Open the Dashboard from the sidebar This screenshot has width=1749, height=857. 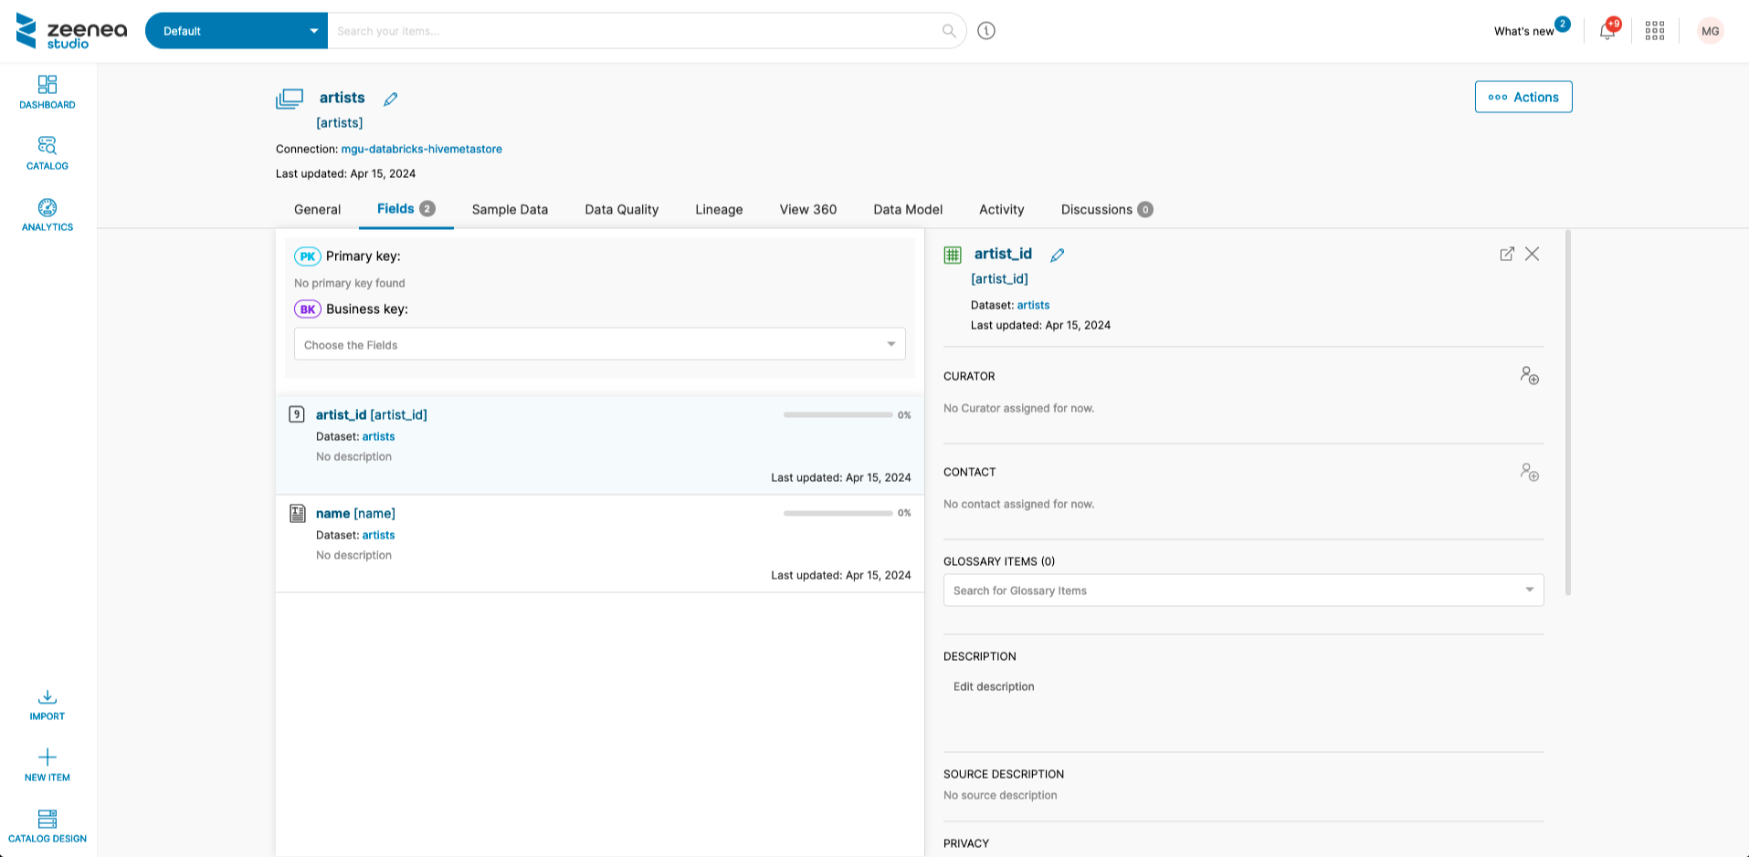47,92
